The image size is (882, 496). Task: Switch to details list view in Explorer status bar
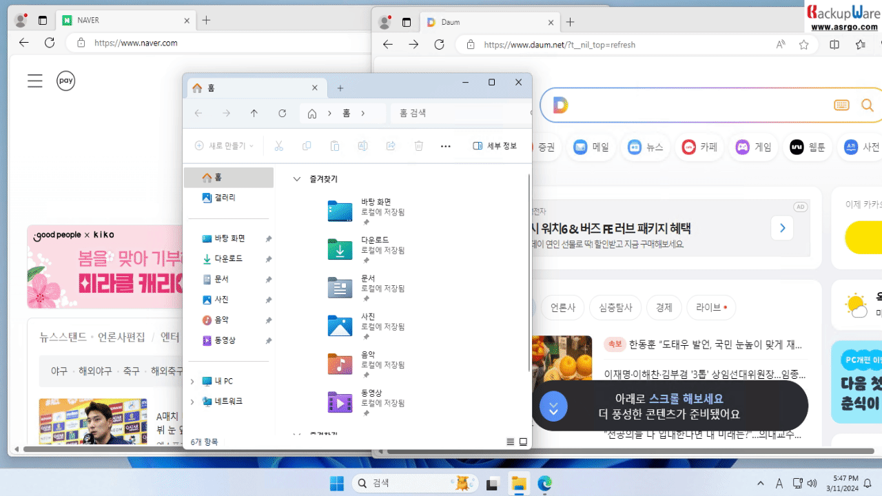tap(510, 442)
